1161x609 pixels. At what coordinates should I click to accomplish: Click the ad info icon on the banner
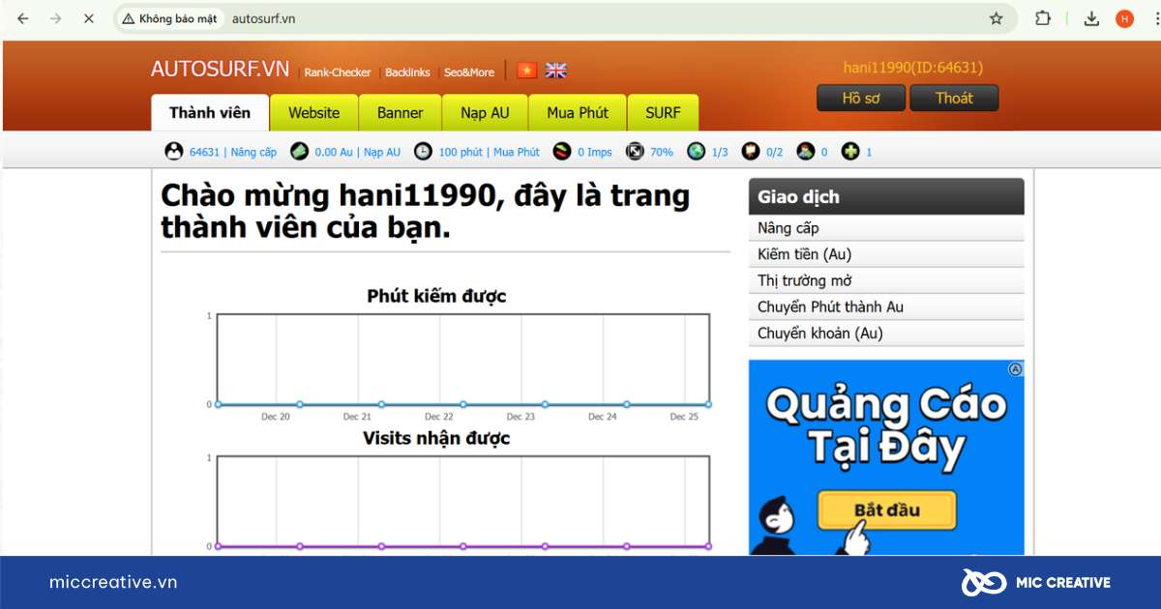click(1015, 369)
